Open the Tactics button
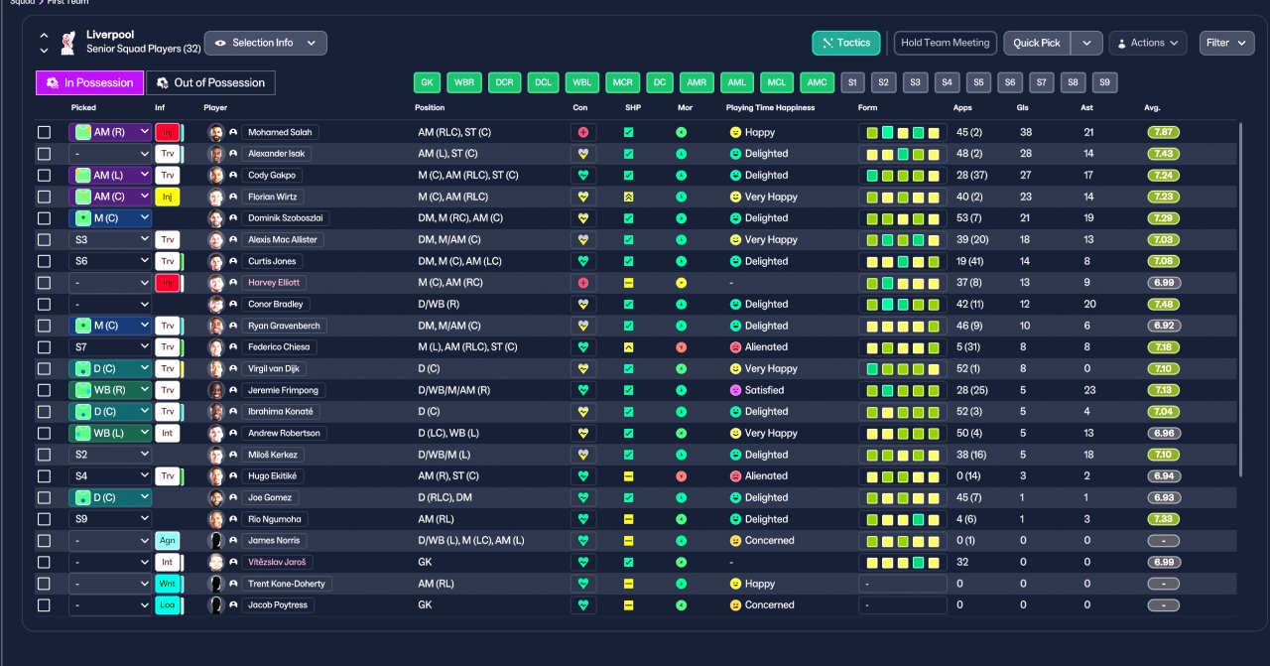Viewport: 1270px width, 666px height. [x=845, y=43]
